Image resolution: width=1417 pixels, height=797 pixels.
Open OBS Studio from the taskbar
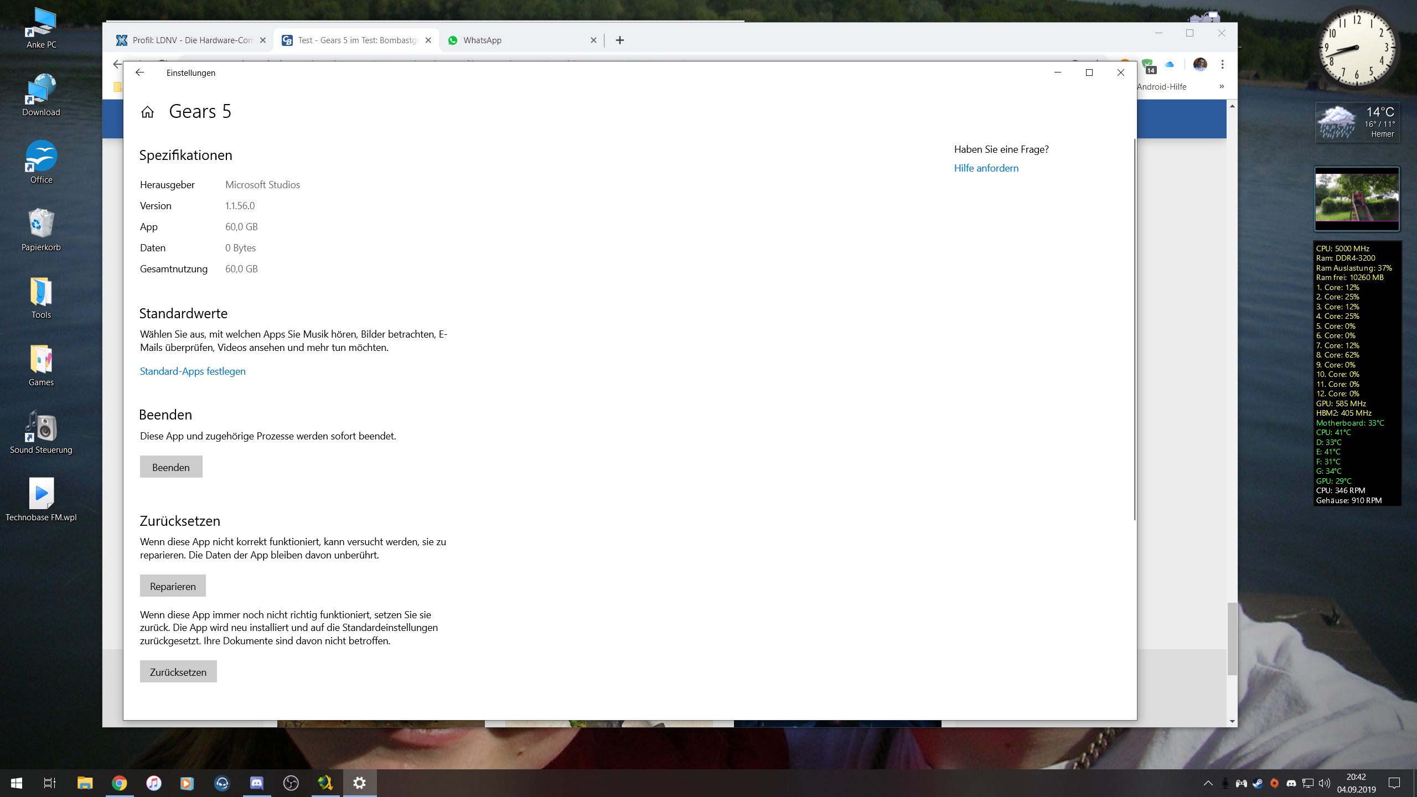(x=291, y=783)
